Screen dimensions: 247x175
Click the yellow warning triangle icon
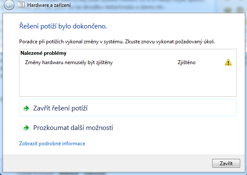coord(228,62)
